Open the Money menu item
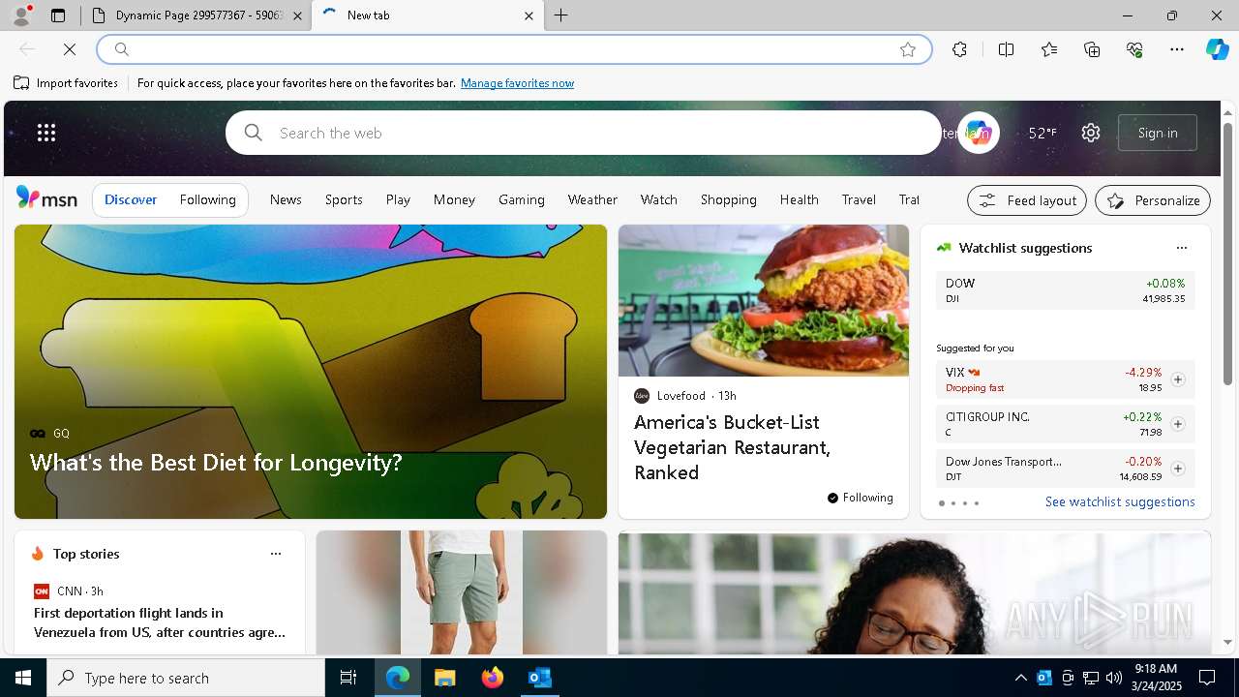The image size is (1239, 697). pos(454,199)
